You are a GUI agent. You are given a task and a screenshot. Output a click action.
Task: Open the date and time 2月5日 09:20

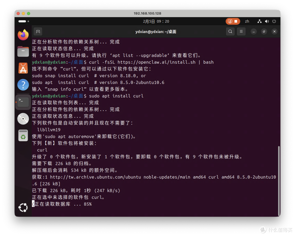156,21
